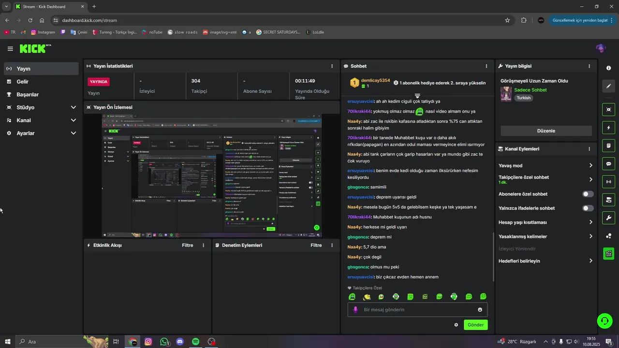Click username demlicay5354 in gift banner
Viewport: 619px width, 348px height.
(x=375, y=80)
